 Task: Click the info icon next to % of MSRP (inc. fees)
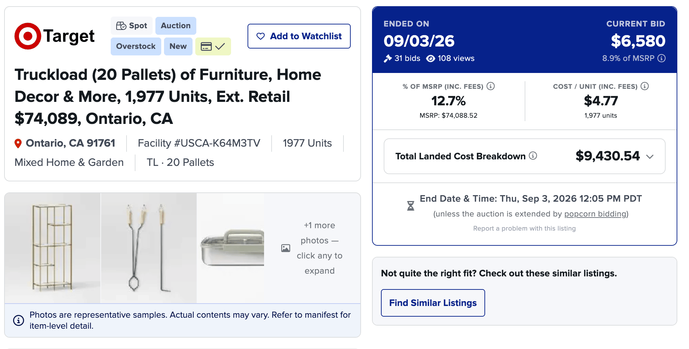(x=491, y=86)
